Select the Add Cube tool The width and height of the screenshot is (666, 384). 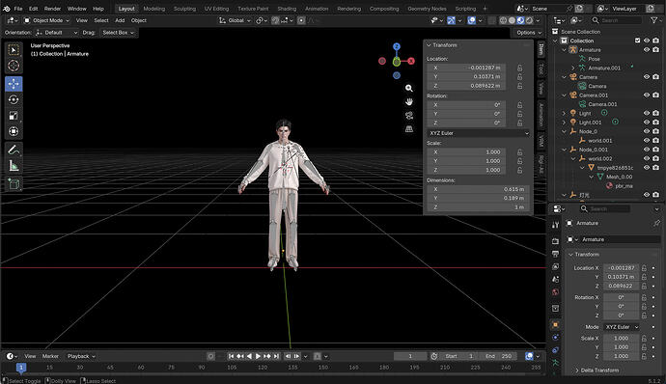[14, 184]
